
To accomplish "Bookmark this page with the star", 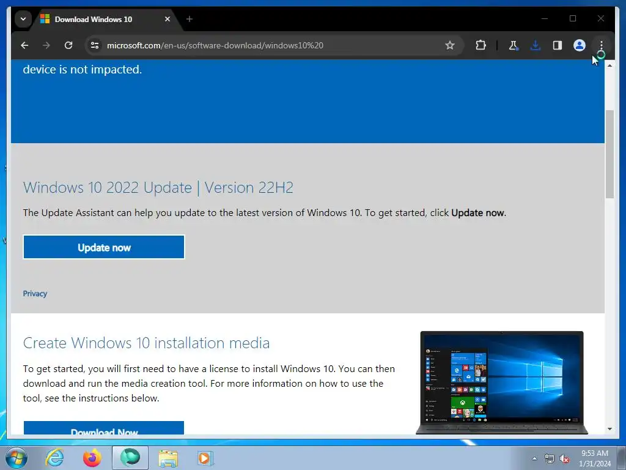I will click(x=450, y=45).
